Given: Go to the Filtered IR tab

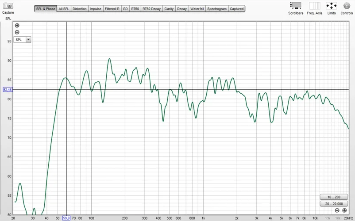Looking at the screenshot, I should [x=112, y=9].
